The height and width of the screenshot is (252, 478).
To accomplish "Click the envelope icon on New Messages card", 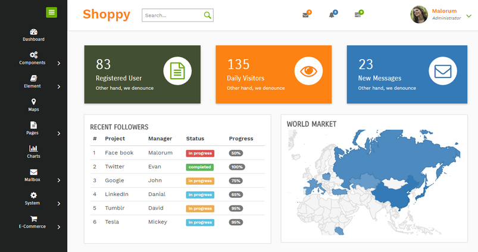I will click(x=443, y=71).
